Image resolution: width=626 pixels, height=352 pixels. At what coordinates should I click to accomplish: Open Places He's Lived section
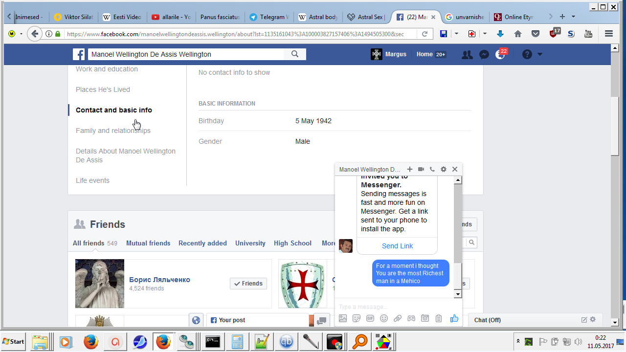point(103,89)
